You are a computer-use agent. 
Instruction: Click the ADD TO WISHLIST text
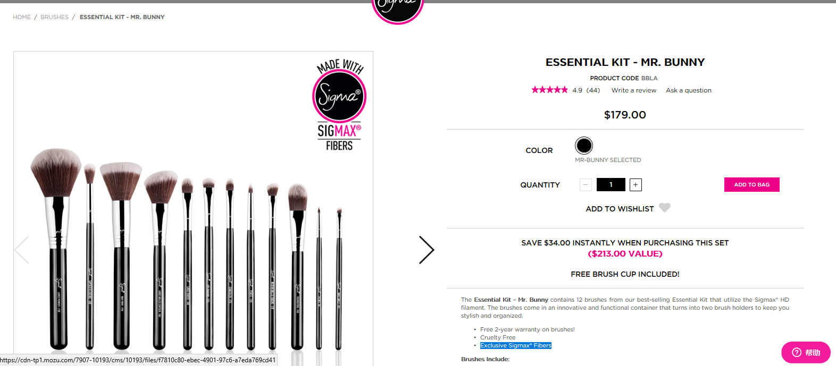[620, 209]
